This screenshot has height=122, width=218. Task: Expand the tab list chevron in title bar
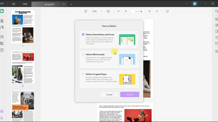click(186, 4)
